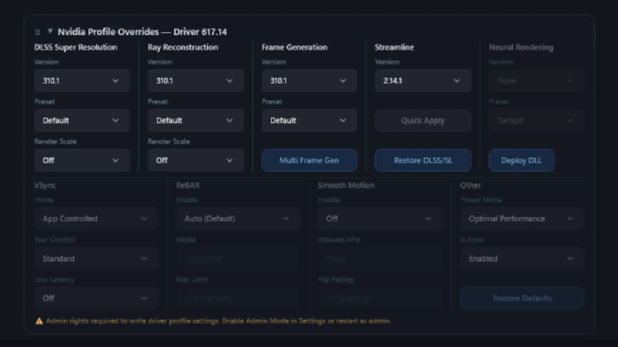
Task: Click the VSync section heading
Action: [45, 185]
